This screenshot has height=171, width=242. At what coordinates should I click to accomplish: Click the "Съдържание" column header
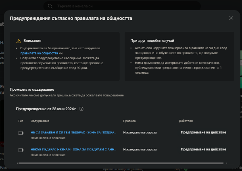40,121
